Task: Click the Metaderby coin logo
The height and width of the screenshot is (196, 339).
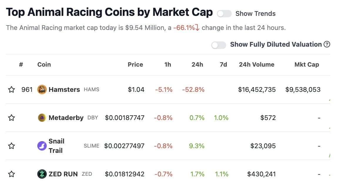Action: [x=42, y=118]
